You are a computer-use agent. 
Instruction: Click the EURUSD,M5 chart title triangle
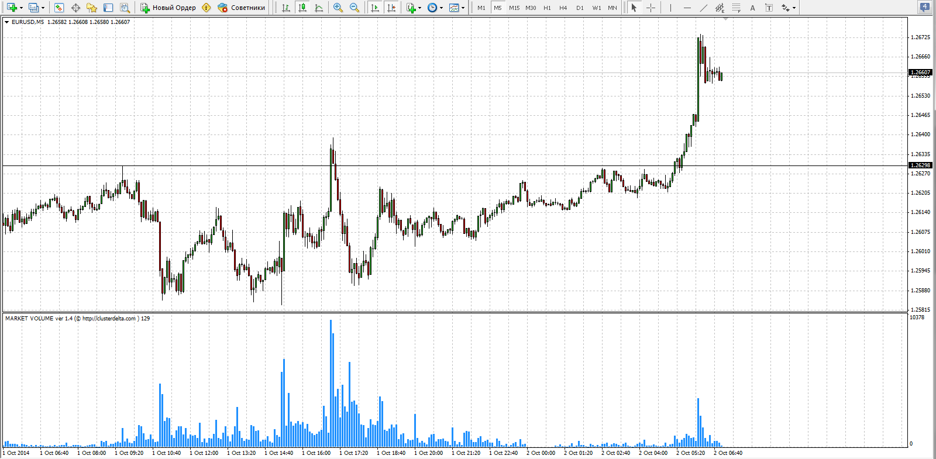(x=6, y=22)
